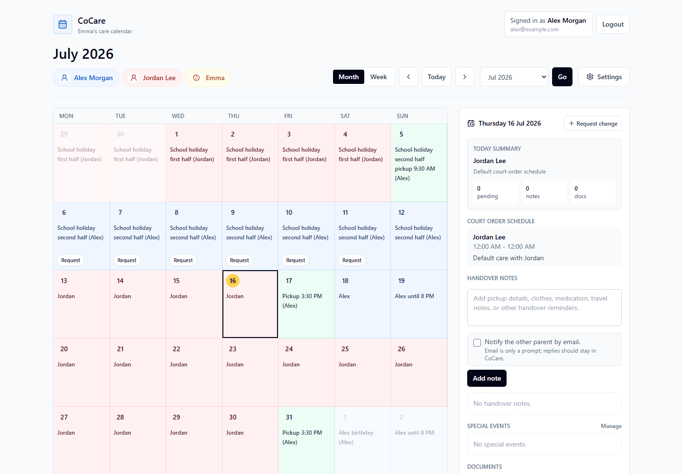Click the 0 notes summary tile

tap(545, 192)
